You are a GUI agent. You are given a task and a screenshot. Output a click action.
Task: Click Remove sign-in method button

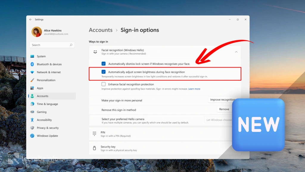click(x=224, y=109)
